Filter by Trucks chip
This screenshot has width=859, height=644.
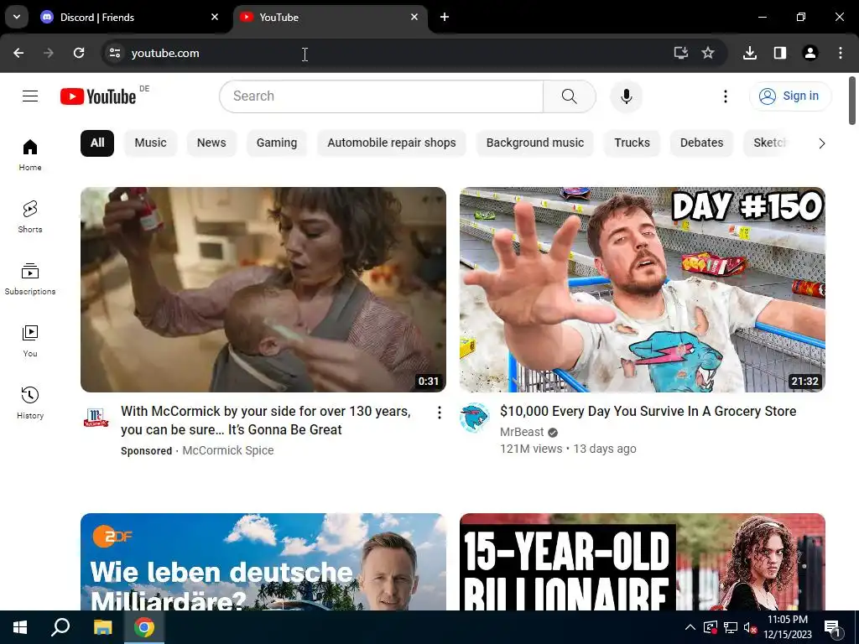pyautogui.click(x=633, y=143)
